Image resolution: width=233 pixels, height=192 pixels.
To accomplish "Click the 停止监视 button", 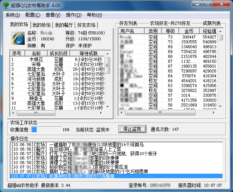I will tap(132, 129).
